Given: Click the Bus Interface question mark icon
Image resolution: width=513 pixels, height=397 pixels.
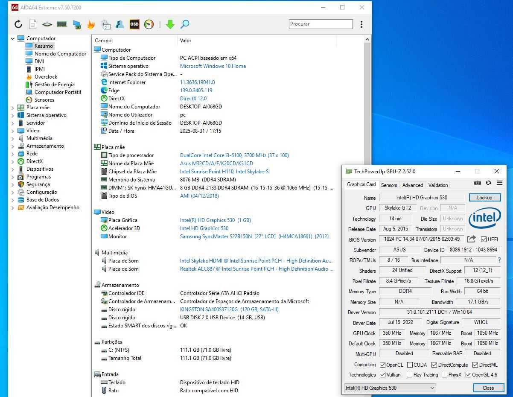Looking at the screenshot, I should coord(499,260).
